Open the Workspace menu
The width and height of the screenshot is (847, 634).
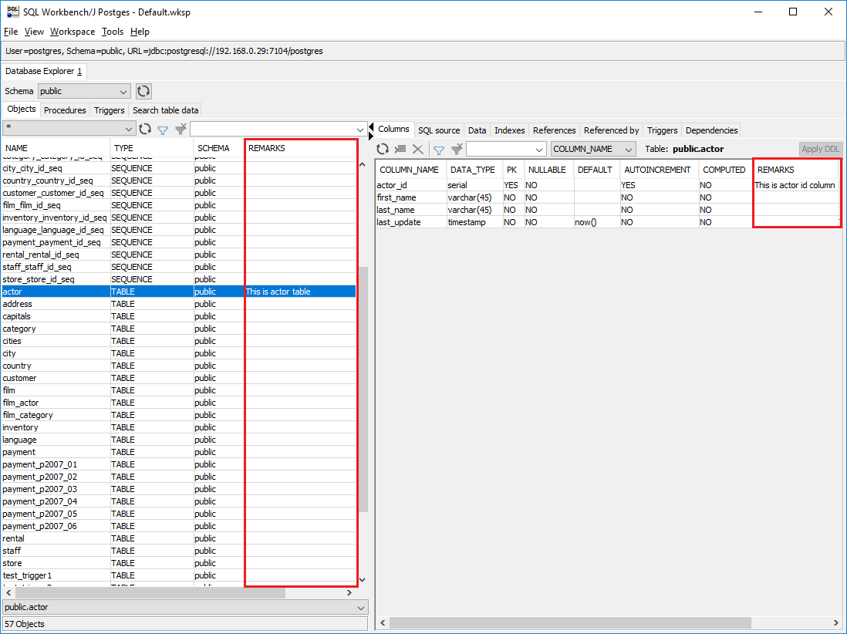pos(73,32)
